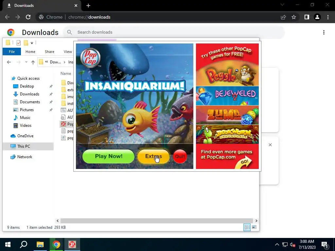This screenshot has height=251, width=335.
Task: Open Chrome Downloads page more actions menu
Action: tap(324, 32)
